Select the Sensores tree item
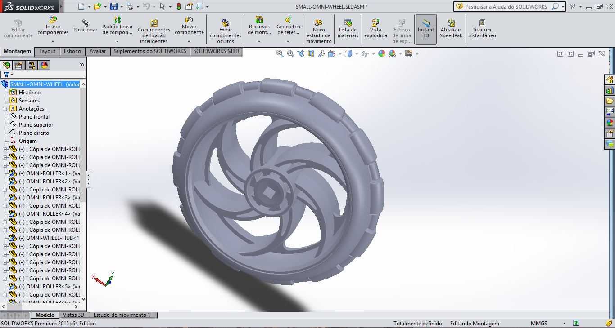This screenshot has width=615, height=328. [29, 101]
